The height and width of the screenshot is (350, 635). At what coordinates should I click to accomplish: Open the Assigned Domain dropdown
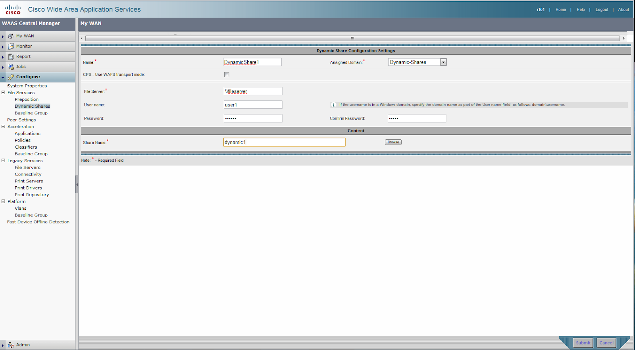click(443, 62)
